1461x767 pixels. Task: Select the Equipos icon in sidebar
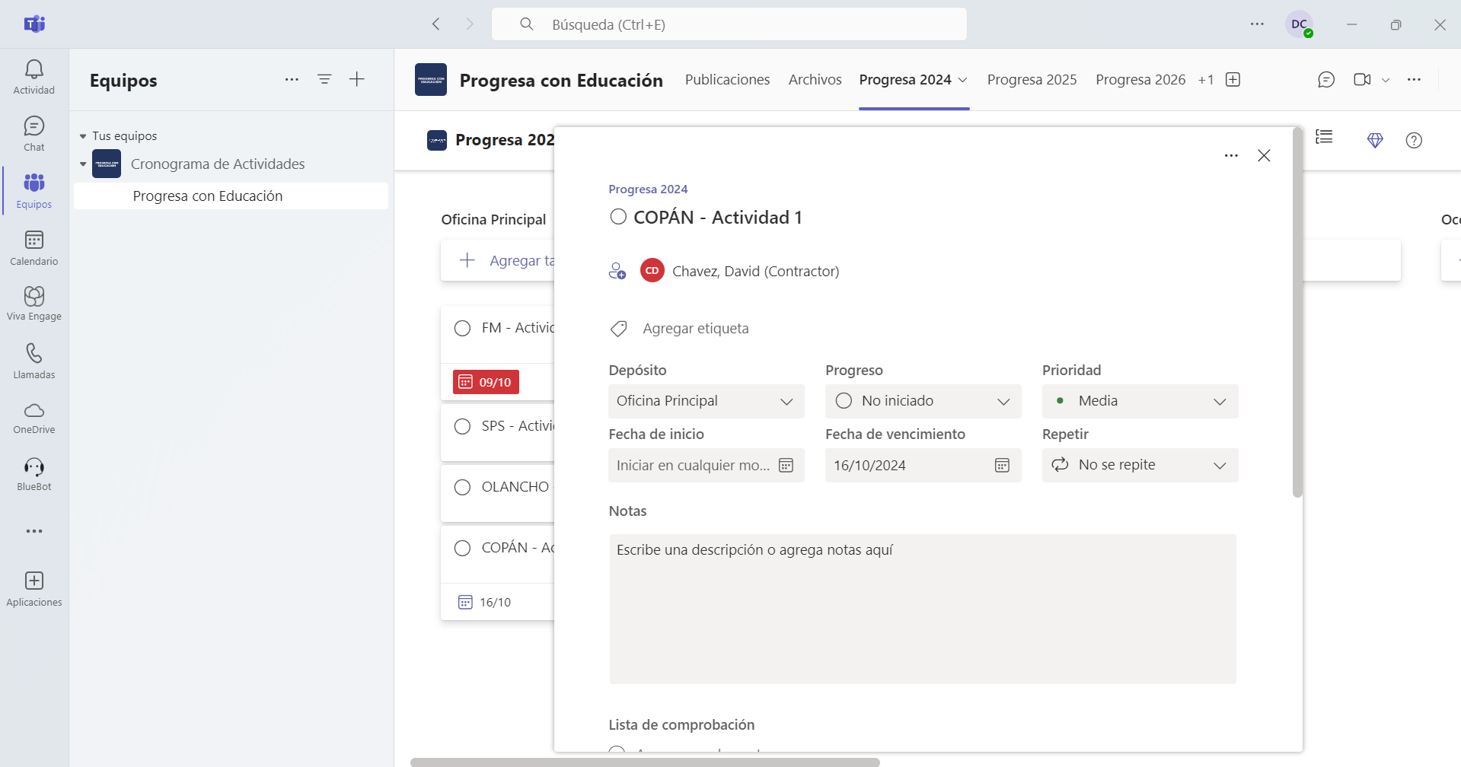34,191
